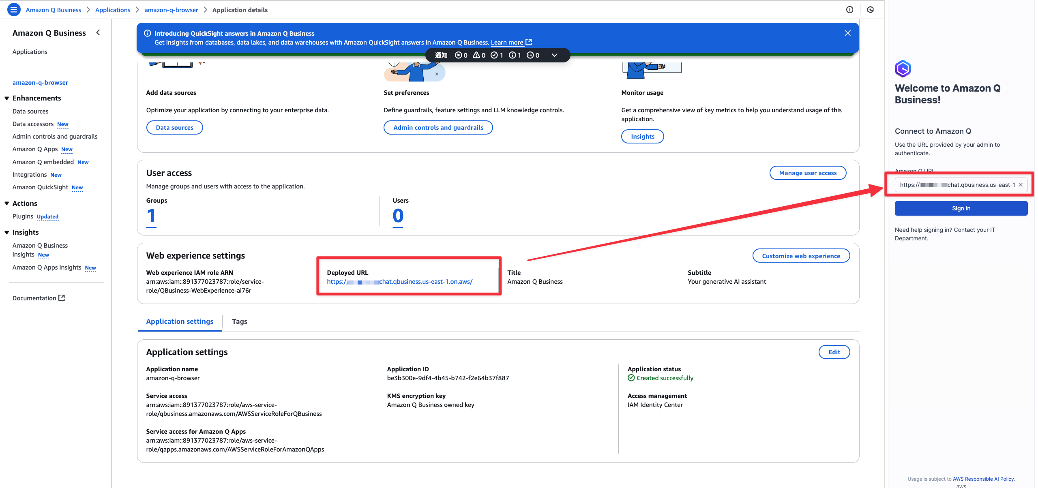Open Amazon Q Apps insights sidebar item

[x=47, y=267]
